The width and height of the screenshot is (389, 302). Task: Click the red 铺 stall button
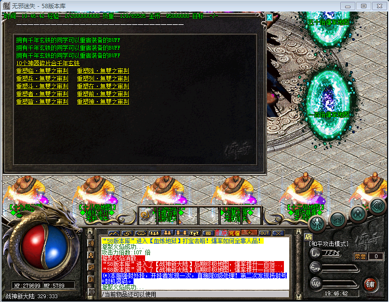click(370, 284)
